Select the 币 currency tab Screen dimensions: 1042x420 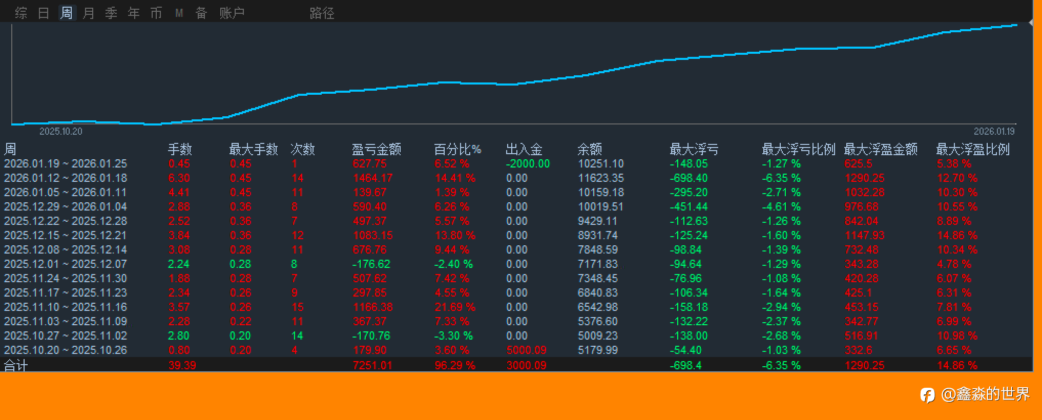(156, 13)
